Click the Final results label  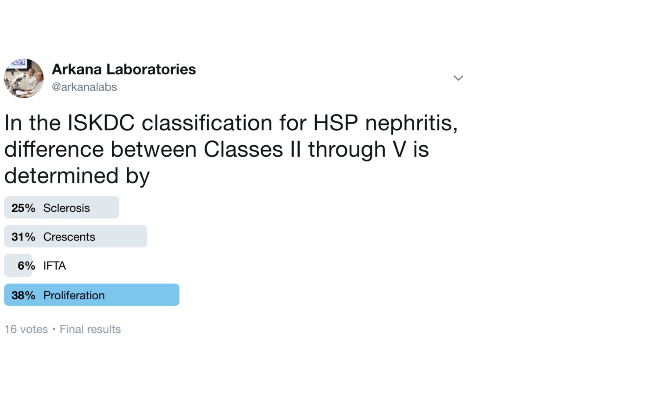(90, 329)
